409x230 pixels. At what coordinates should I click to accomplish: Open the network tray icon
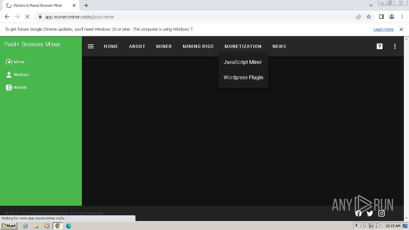coord(371,226)
